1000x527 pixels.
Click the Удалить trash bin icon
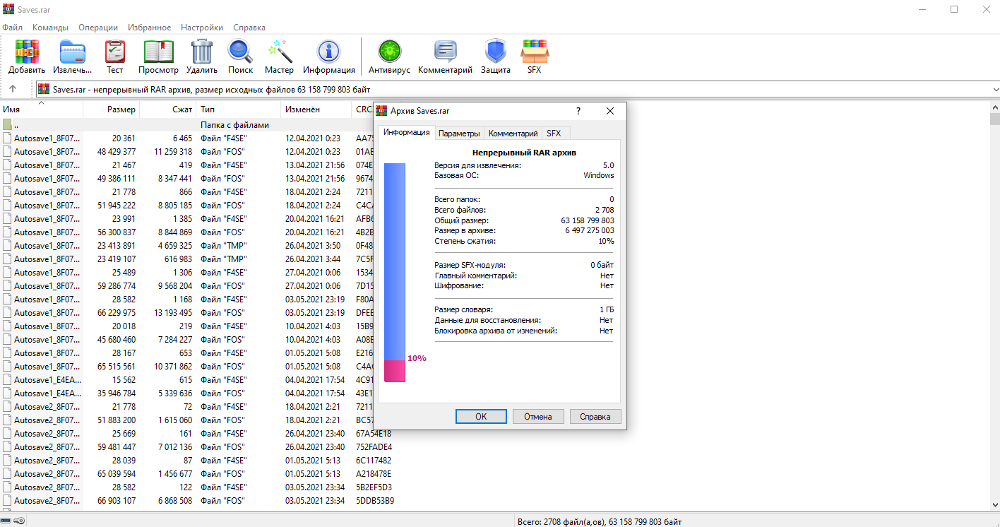(x=202, y=53)
